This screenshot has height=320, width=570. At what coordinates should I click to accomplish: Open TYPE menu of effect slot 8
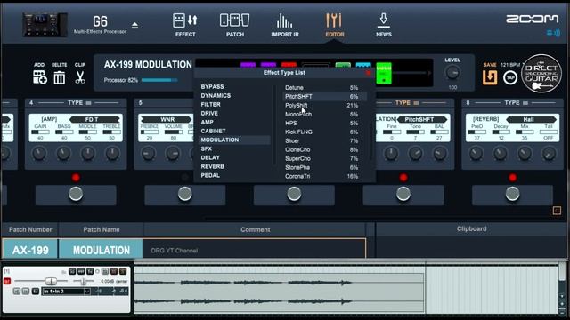[x=516, y=103]
